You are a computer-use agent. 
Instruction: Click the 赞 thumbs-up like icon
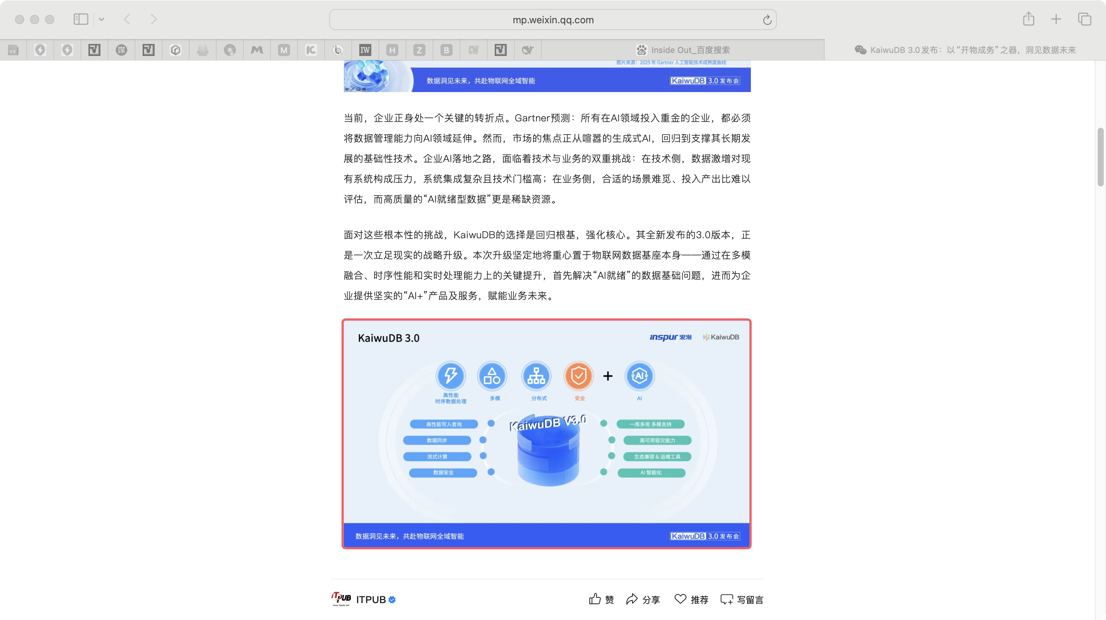click(x=595, y=599)
